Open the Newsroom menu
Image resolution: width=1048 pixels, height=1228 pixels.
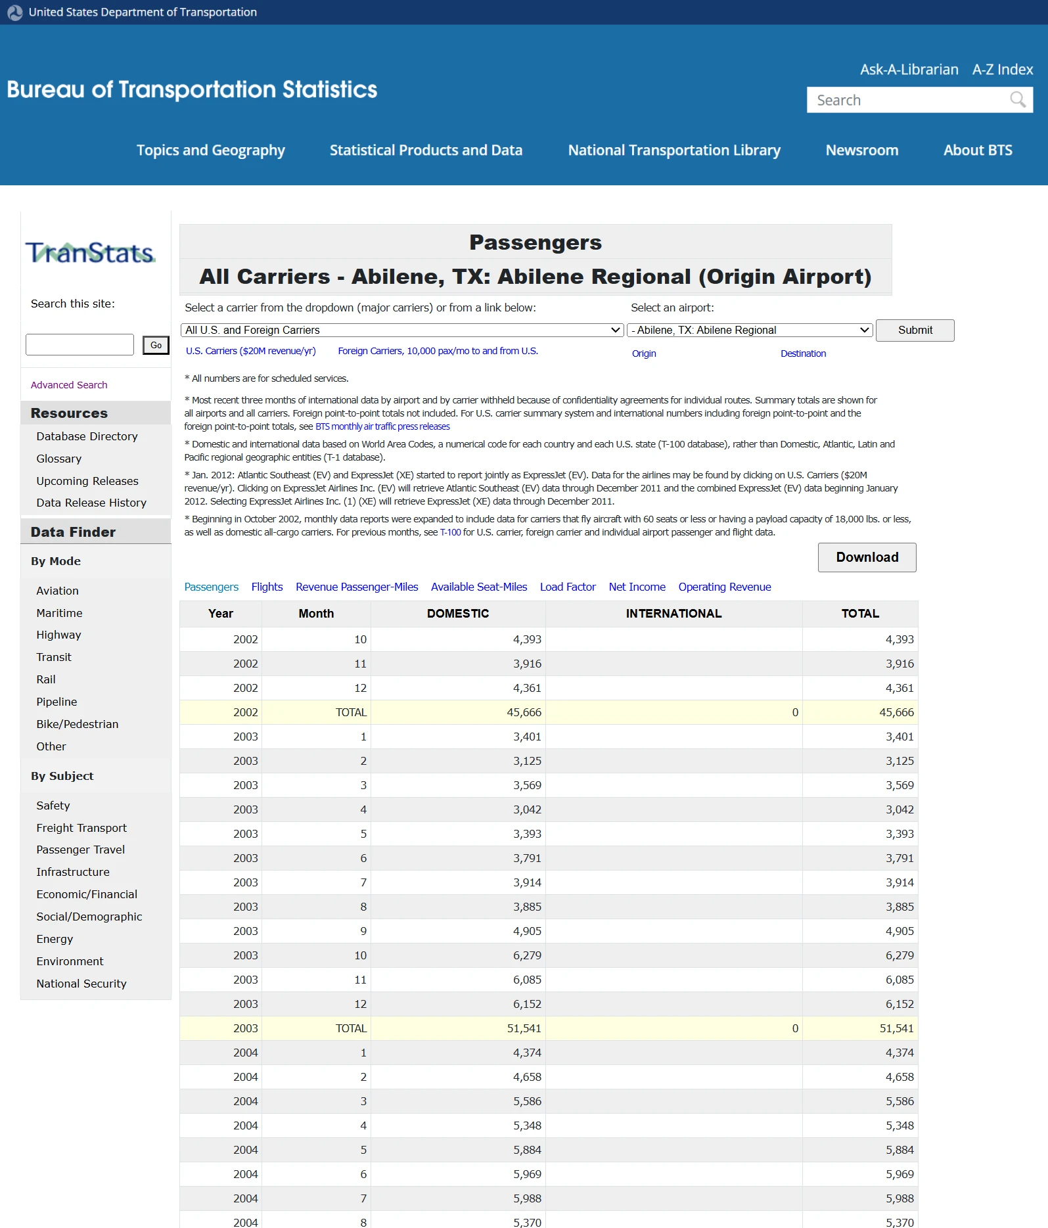point(861,150)
